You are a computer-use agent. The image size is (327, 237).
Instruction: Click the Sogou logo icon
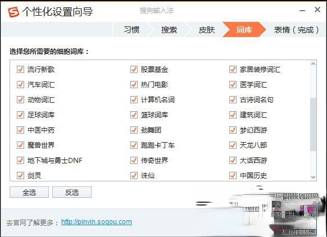point(13,12)
